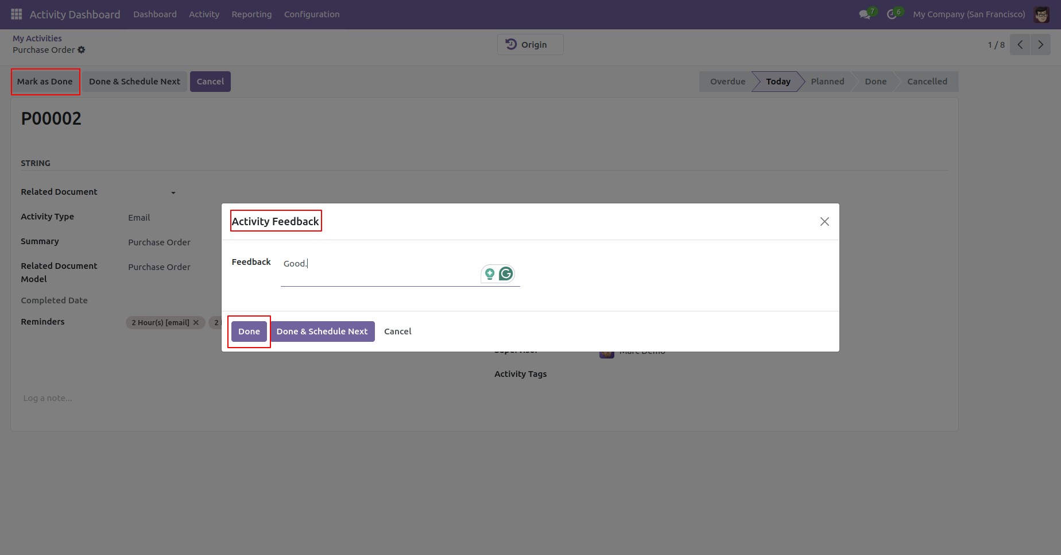Image resolution: width=1061 pixels, height=555 pixels.
Task: Click the Email activity type value
Action: point(139,218)
